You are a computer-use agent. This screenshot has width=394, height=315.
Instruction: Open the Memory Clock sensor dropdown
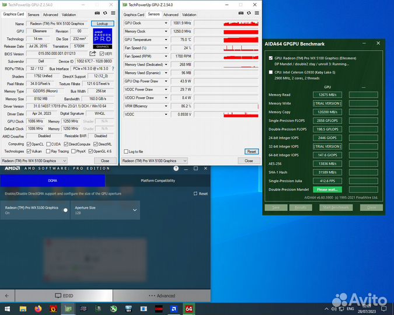coord(166,32)
